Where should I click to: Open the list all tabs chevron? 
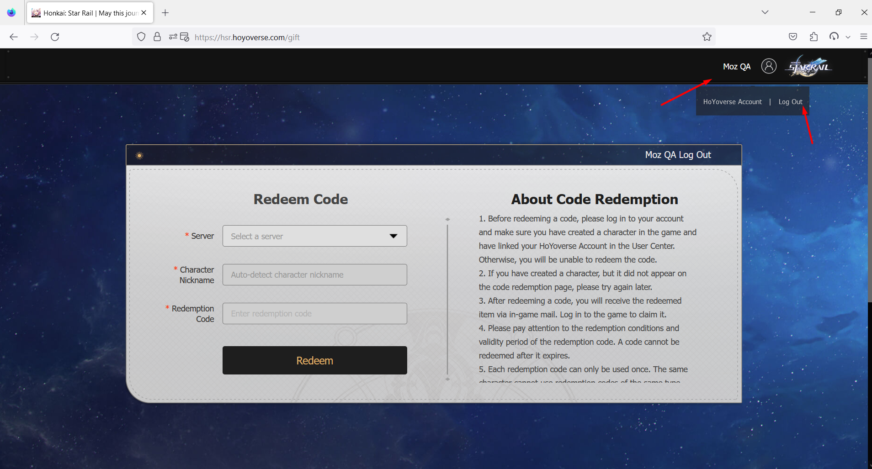tap(765, 12)
